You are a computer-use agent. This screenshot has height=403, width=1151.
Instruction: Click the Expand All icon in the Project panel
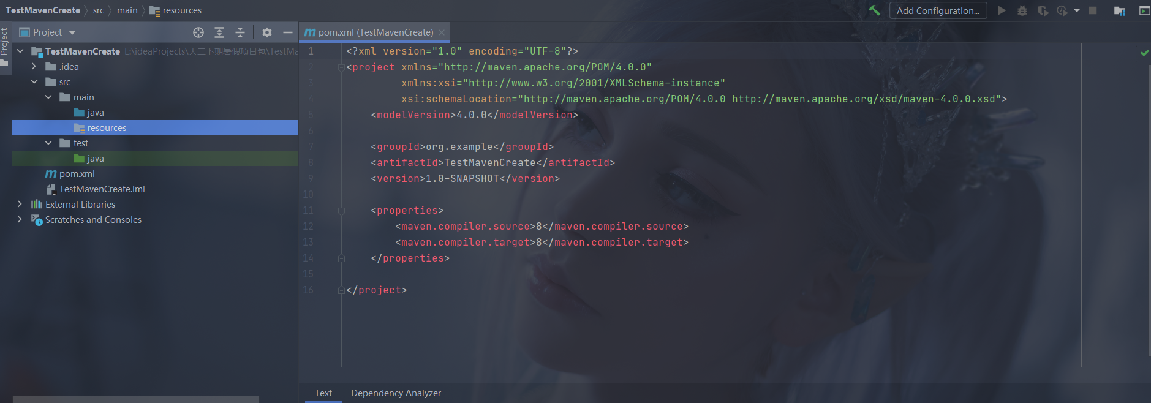tap(219, 32)
